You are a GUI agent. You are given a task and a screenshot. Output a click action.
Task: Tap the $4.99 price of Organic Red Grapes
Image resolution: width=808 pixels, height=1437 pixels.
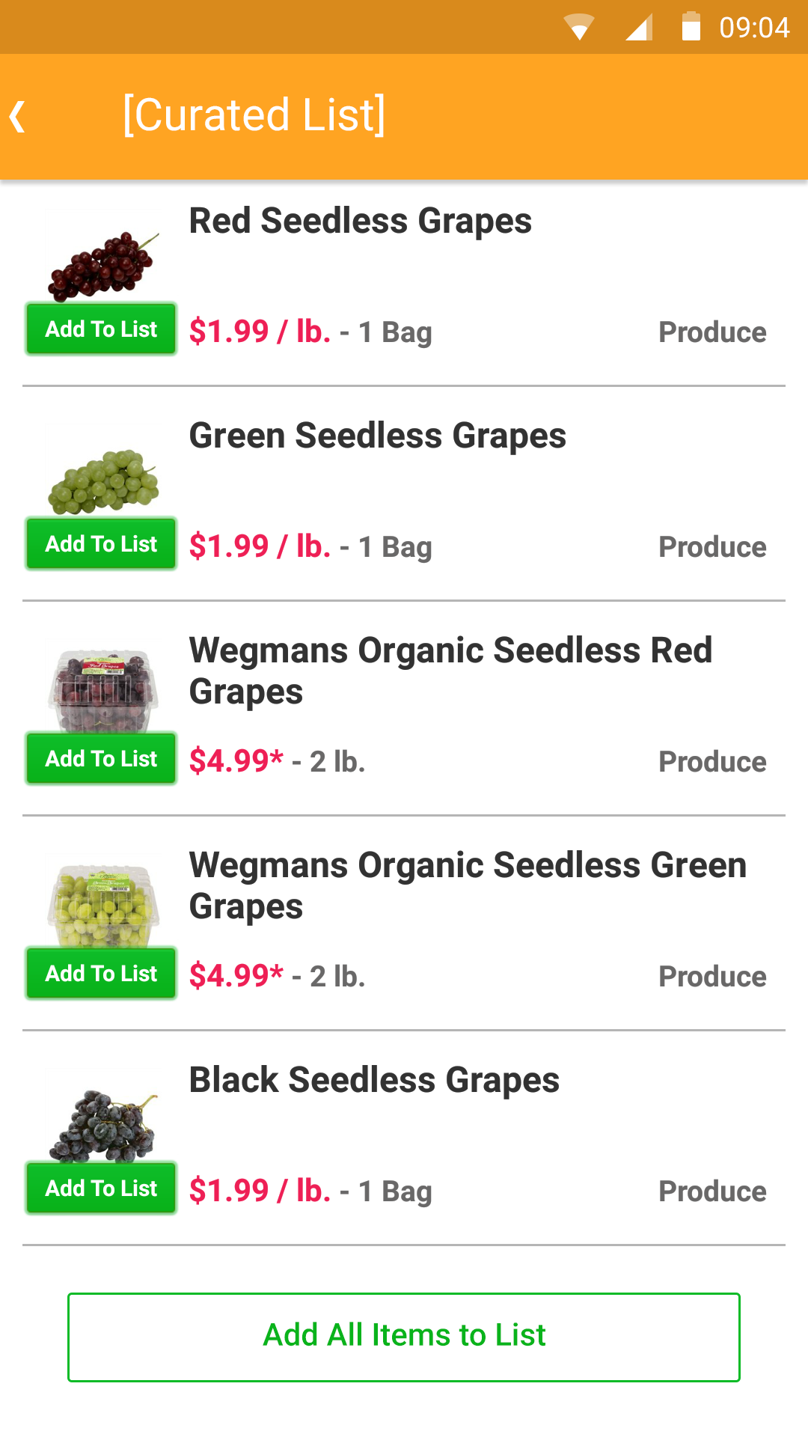click(236, 761)
